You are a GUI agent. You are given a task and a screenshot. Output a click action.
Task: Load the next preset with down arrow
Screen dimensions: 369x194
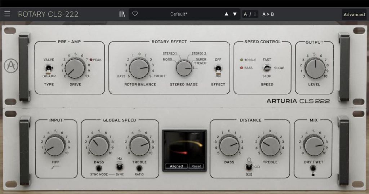[235, 14]
